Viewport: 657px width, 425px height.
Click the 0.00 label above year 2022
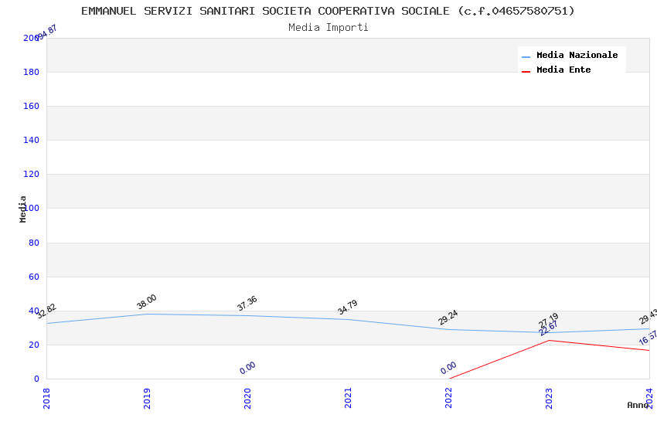[x=449, y=368]
